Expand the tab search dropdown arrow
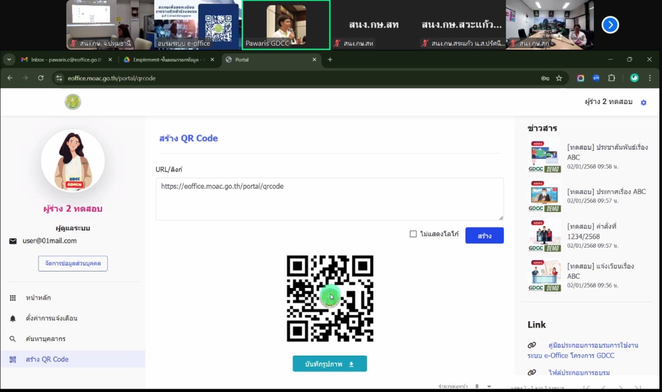The image size is (662, 392). [x=9, y=60]
